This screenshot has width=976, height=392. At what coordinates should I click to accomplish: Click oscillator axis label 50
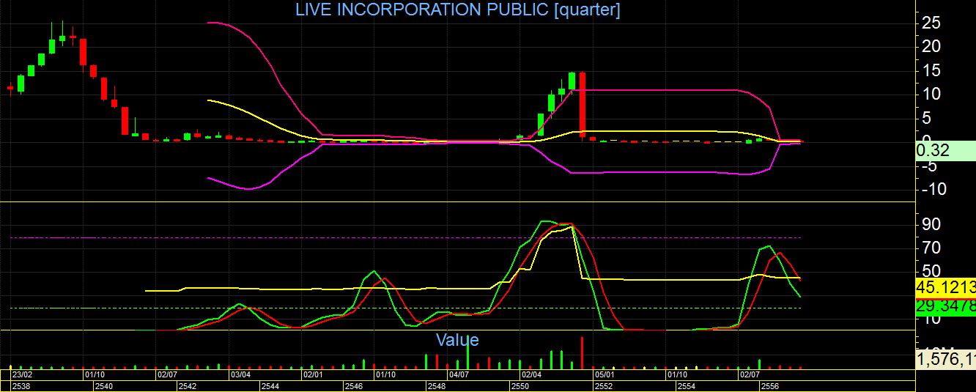click(x=931, y=270)
